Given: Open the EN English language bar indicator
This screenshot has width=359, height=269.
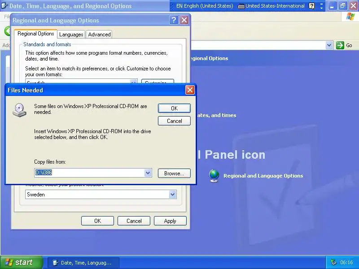Looking at the screenshot, I should click(205, 6).
